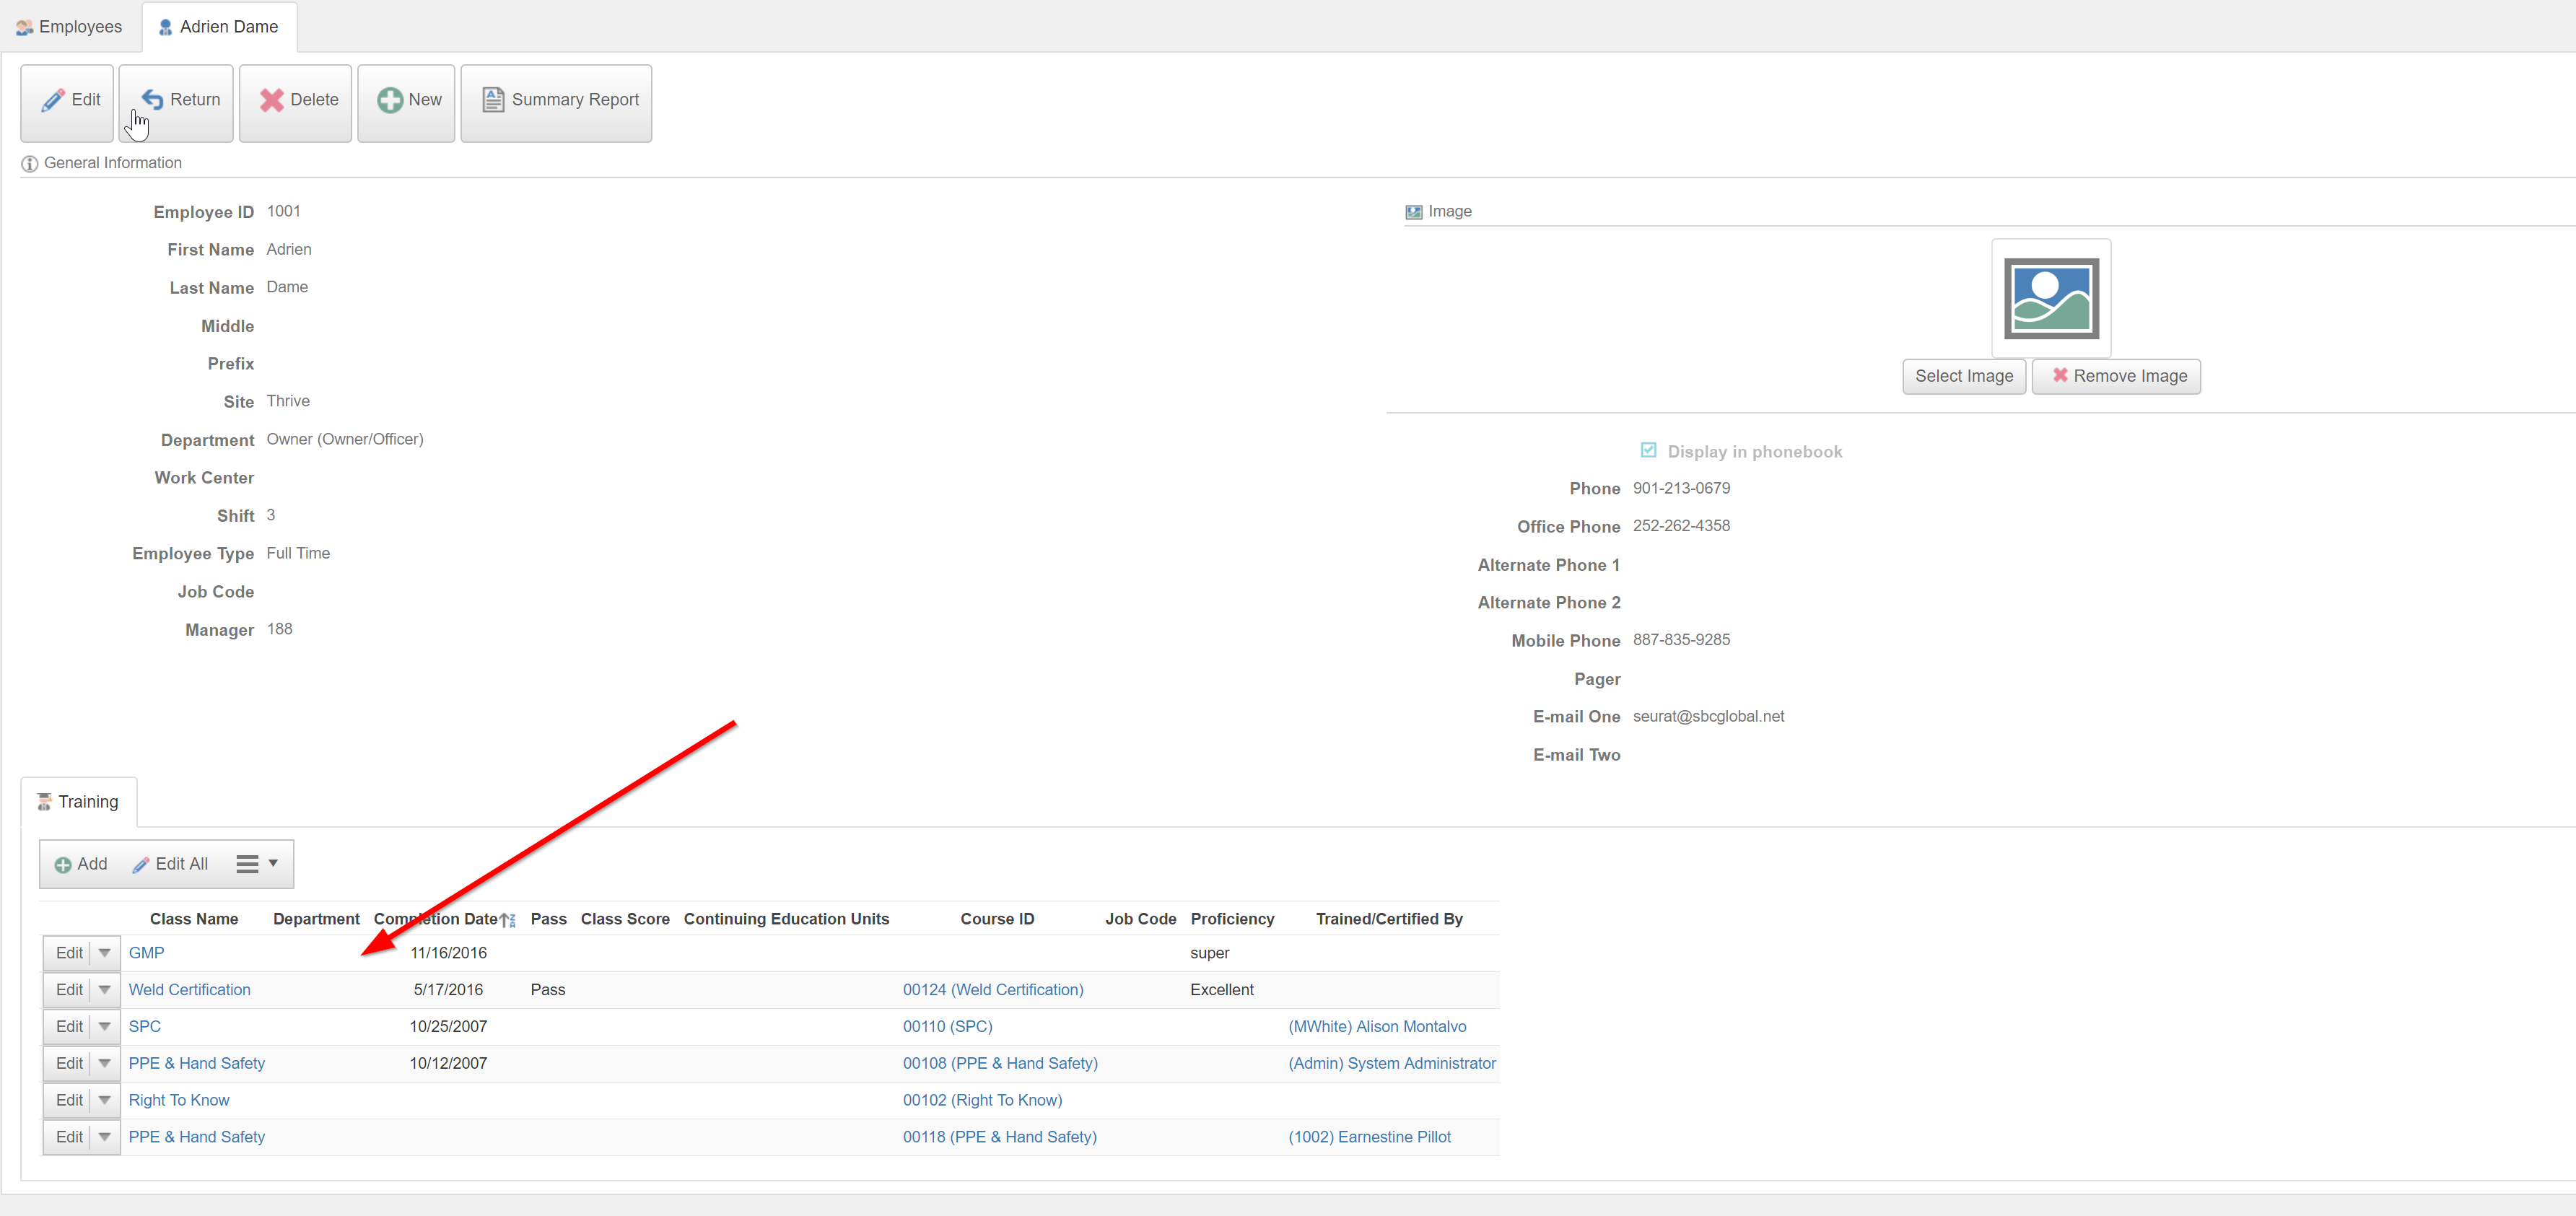
Task: Open course 00108 (PPE & Hand Safety)
Action: [x=999, y=1064]
